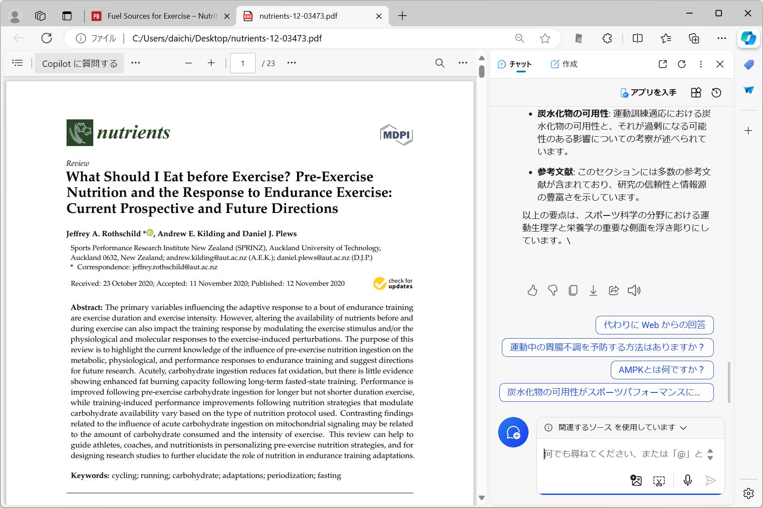The image size is (763, 508).
Task: Toggle split screen view
Action: (x=638, y=39)
